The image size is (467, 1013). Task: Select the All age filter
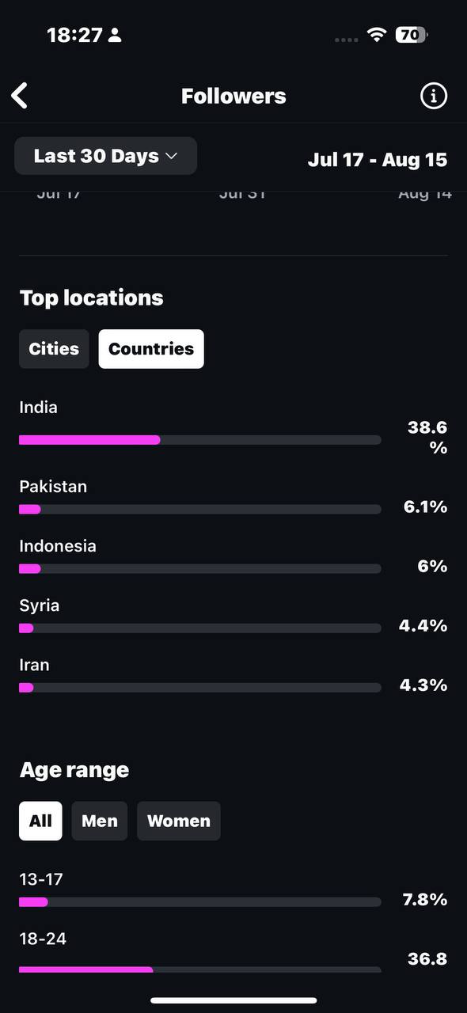[x=40, y=821]
